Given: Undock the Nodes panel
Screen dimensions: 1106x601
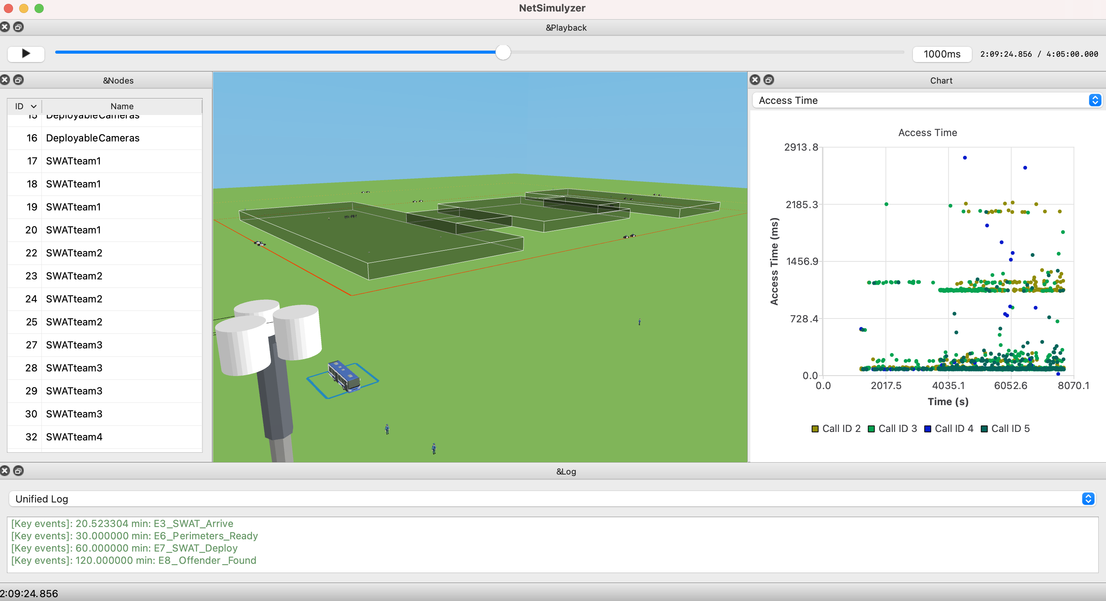Looking at the screenshot, I should coord(18,80).
